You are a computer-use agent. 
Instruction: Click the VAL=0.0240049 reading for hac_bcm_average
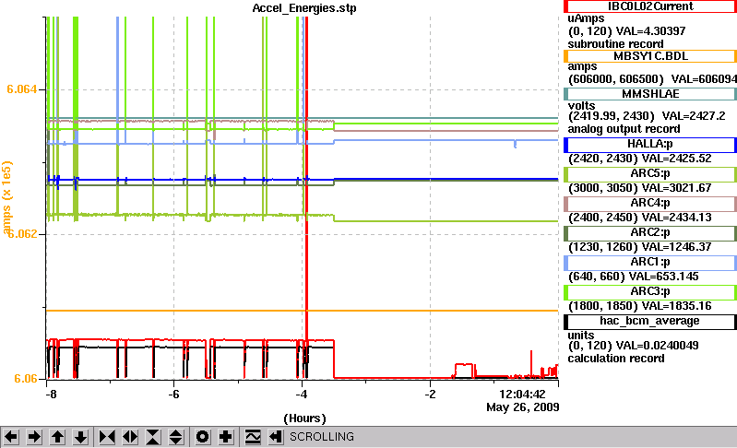click(657, 346)
